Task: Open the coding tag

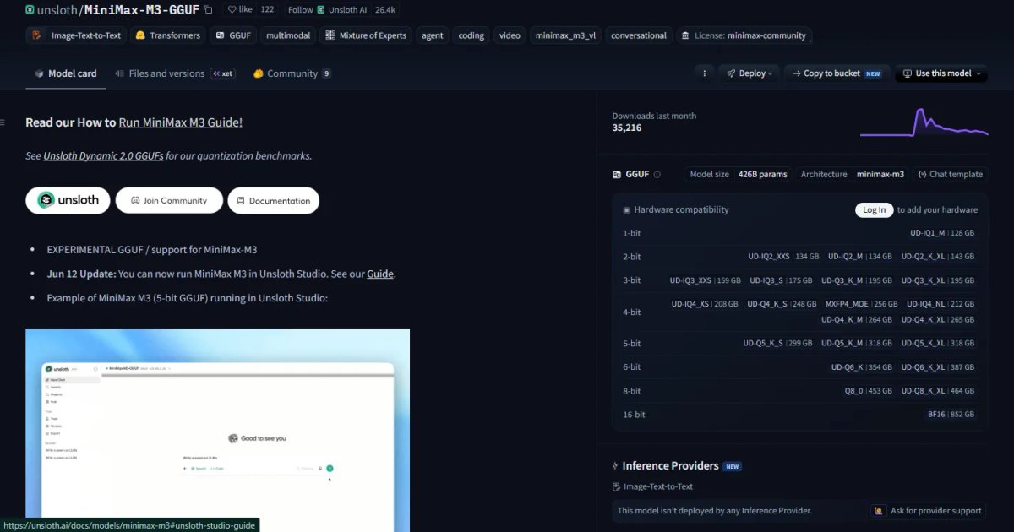Action: pos(472,35)
